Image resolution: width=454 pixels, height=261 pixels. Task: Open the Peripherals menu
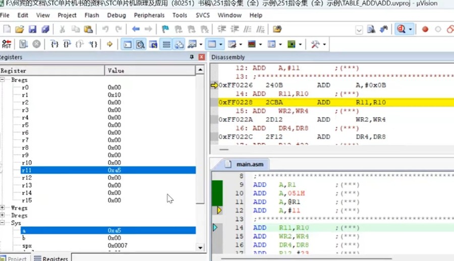tap(149, 15)
